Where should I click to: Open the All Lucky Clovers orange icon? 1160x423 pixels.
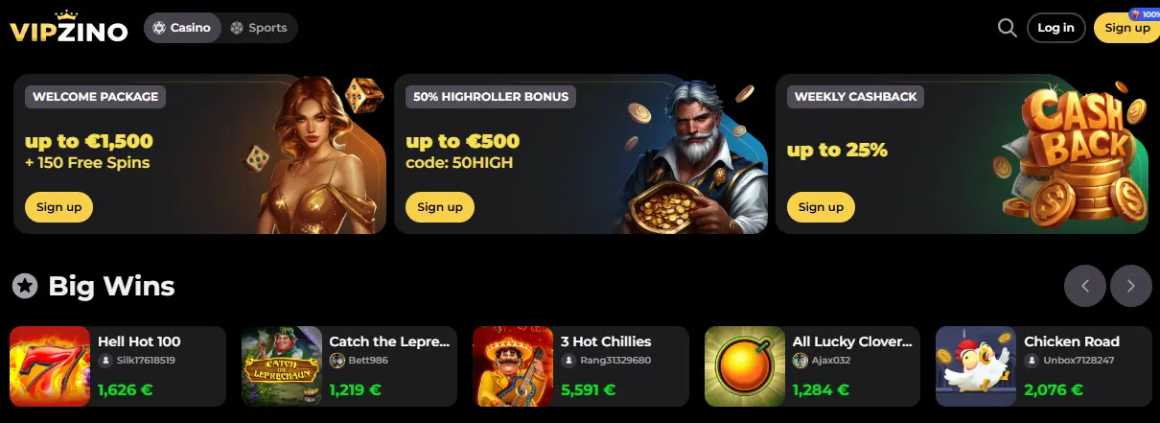(x=745, y=366)
